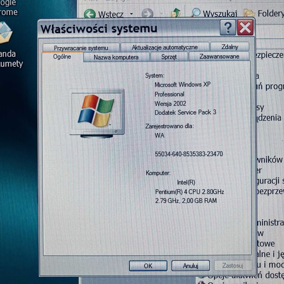Click the Pentium(R) 4 CPU 2.80GHz text

(x=189, y=191)
